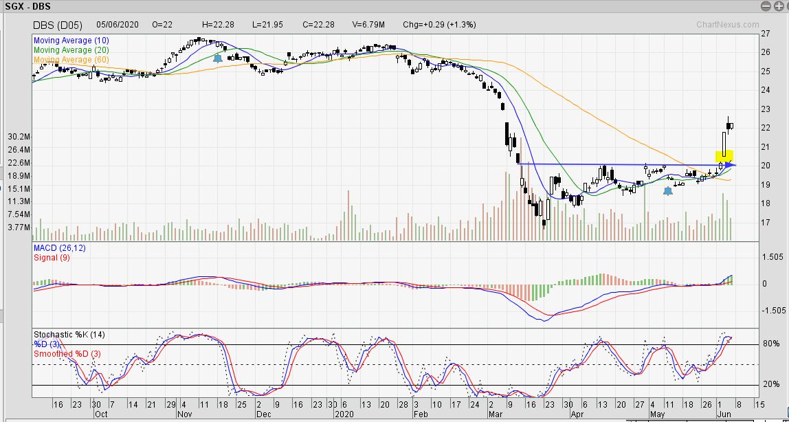Click the 27 price axis label

tap(766, 34)
